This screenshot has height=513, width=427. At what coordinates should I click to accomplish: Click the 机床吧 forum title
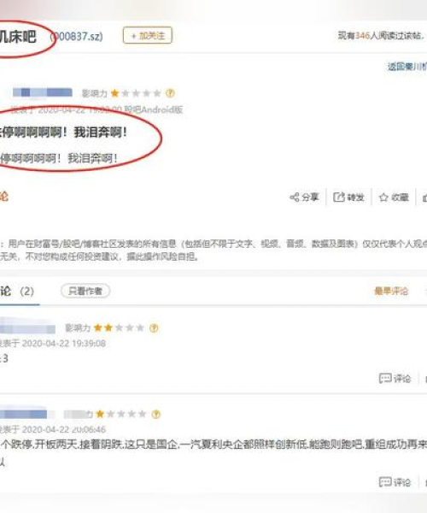(18, 37)
